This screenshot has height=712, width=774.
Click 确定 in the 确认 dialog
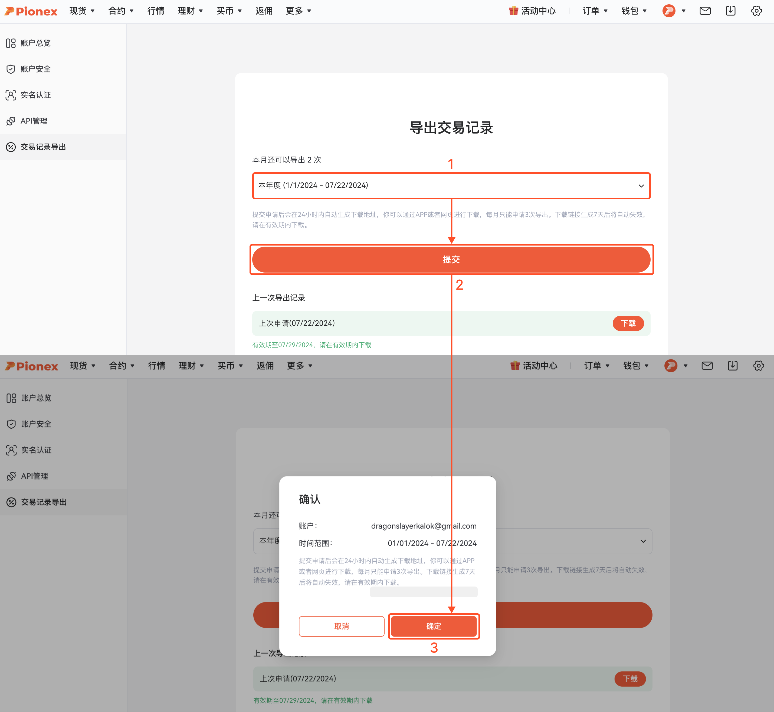(x=434, y=627)
